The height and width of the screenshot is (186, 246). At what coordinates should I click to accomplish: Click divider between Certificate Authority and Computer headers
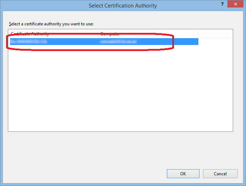[x=98, y=34]
